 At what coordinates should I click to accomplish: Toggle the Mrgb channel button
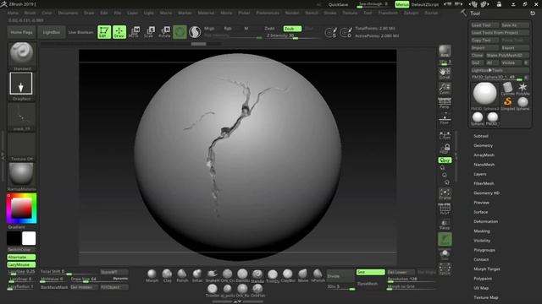coord(209,29)
